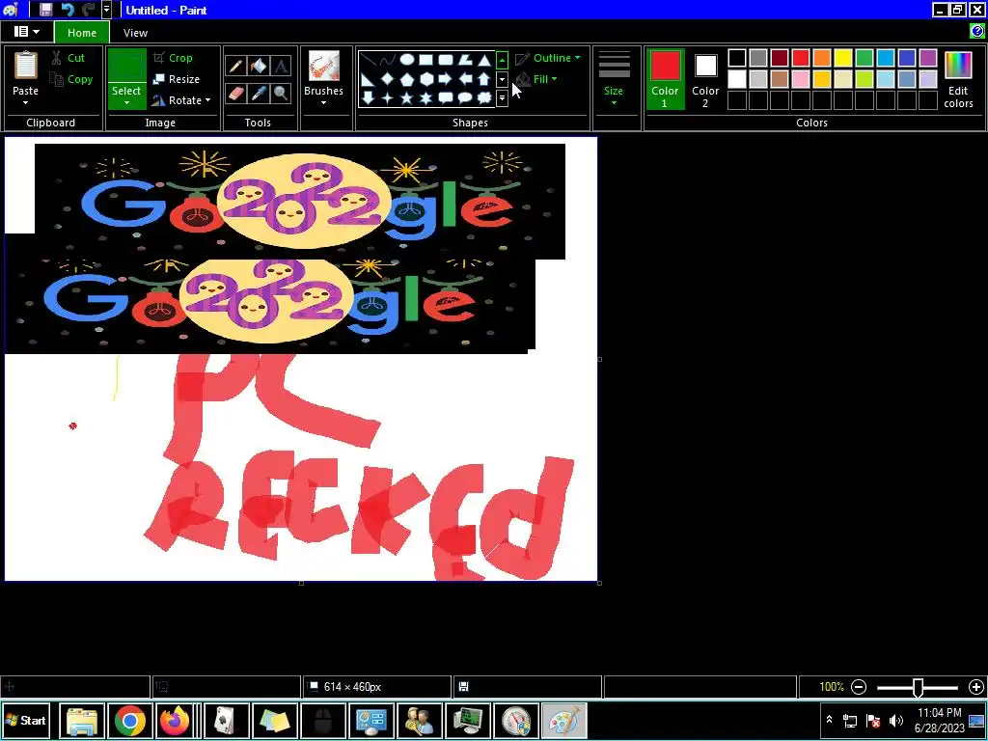
Task: Select the Color picker eyedropper tool
Action: [x=259, y=94]
